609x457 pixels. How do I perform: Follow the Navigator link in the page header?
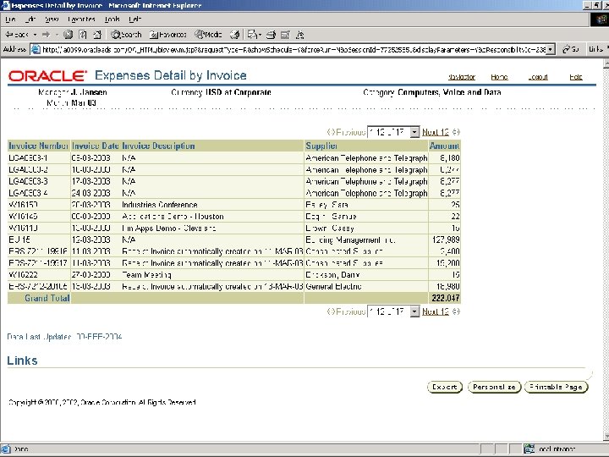click(462, 77)
